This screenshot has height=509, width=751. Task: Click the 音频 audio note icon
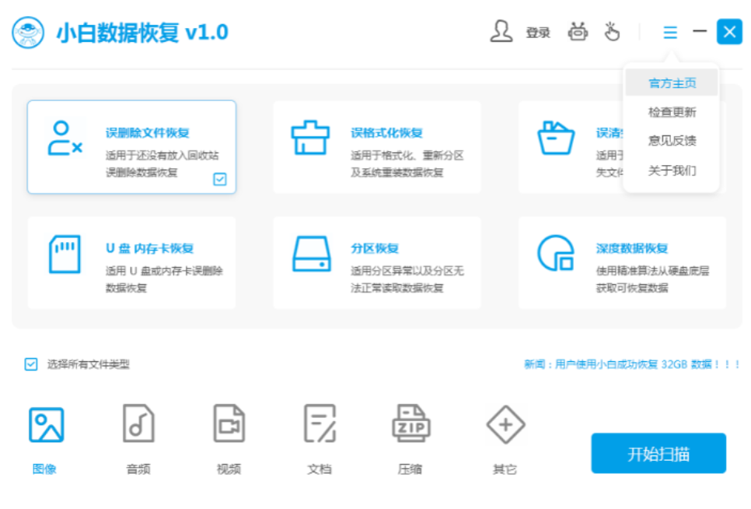(138, 423)
